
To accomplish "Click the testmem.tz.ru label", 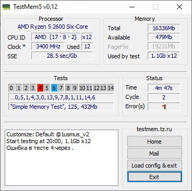I will click(154, 129).
